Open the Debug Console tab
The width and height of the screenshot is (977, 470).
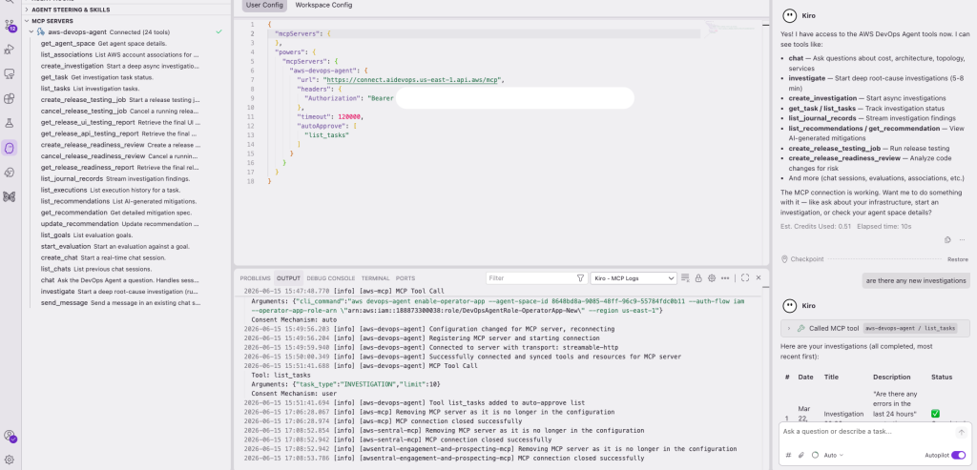[x=331, y=278]
